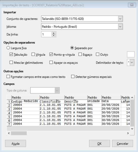Viewport: 138px width, 152px height.
Task: Click the Da linha number field
Action: click(x=46, y=34)
